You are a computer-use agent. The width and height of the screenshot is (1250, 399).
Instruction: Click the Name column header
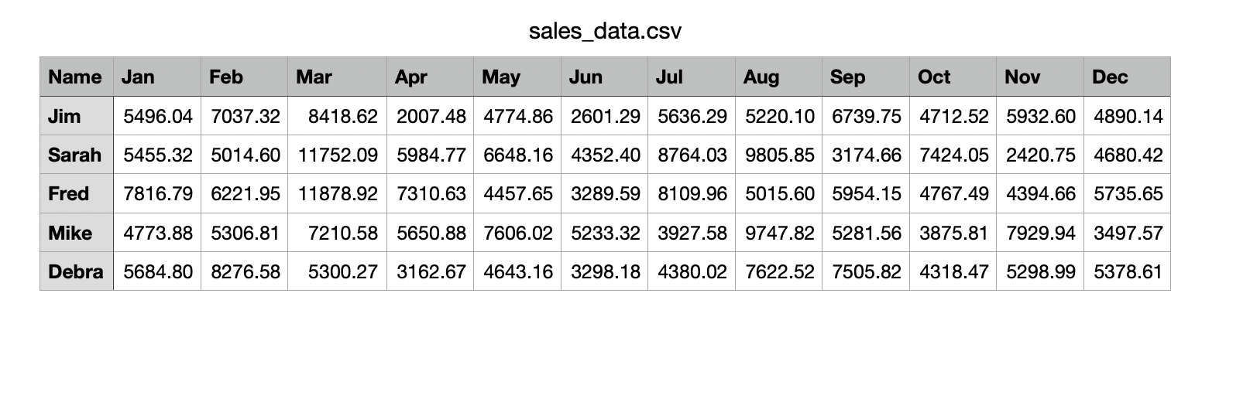[77, 77]
